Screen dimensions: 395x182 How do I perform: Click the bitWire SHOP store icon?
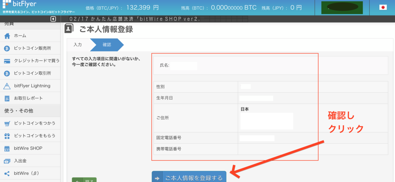[7, 149]
